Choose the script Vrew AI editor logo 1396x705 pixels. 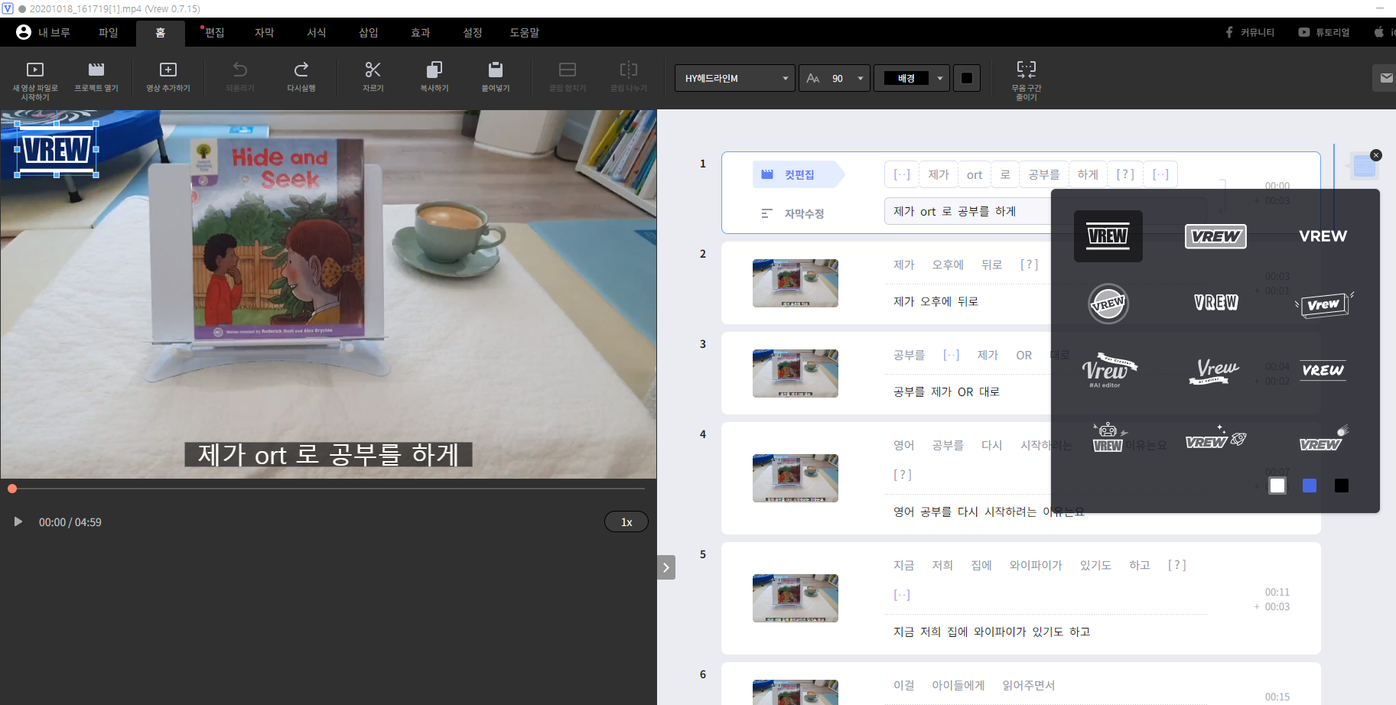(x=1215, y=371)
